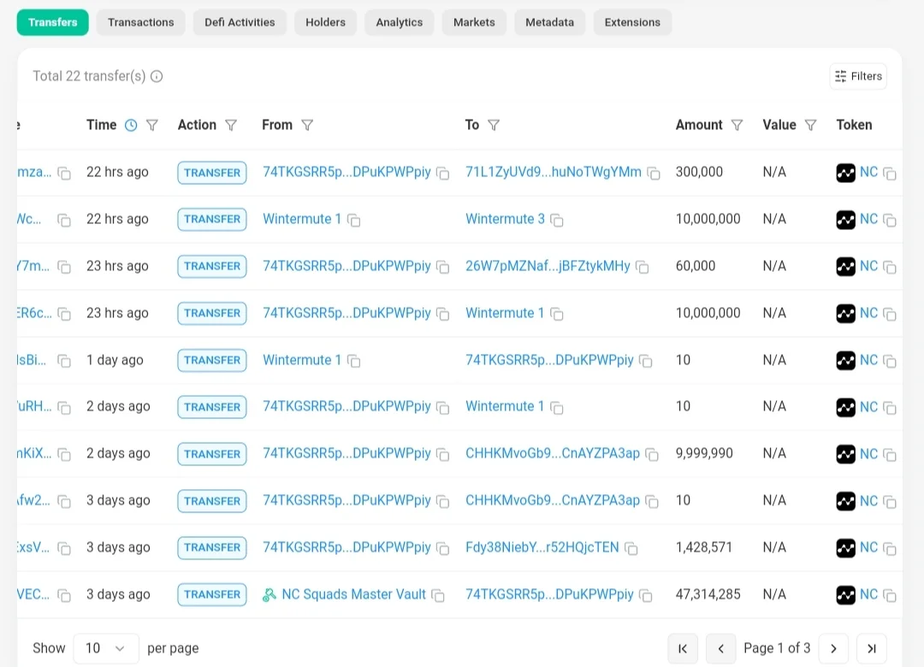This screenshot has width=924, height=667.
Task: Toggle the clock icon beside Time header
Action: tap(131, 125)
